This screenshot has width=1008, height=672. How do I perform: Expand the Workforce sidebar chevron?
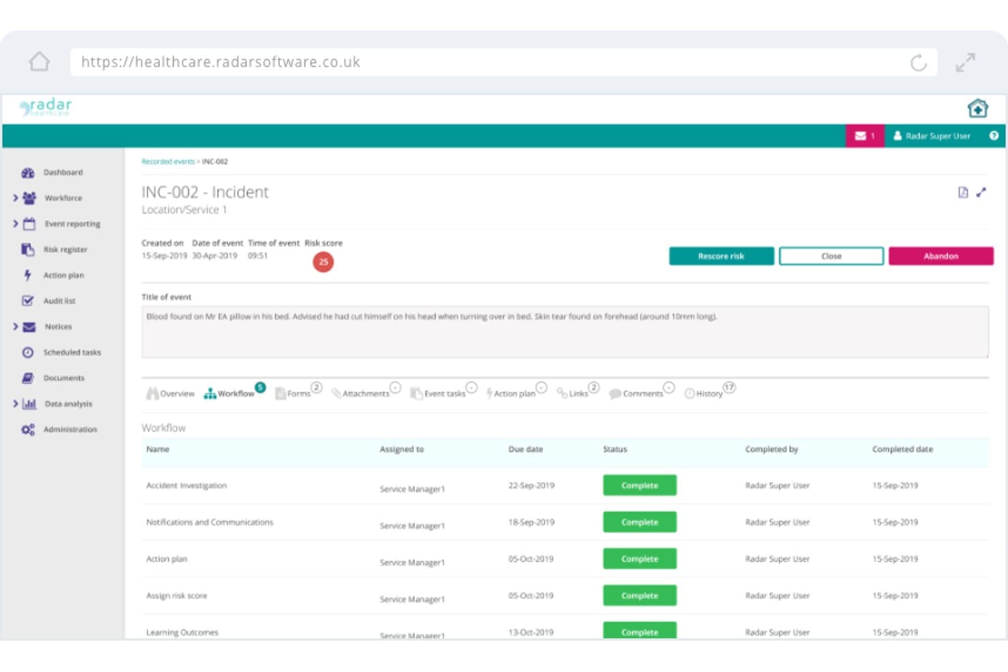click(x=15, y=198)
